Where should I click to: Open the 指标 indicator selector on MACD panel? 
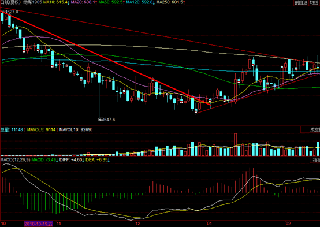315,159
